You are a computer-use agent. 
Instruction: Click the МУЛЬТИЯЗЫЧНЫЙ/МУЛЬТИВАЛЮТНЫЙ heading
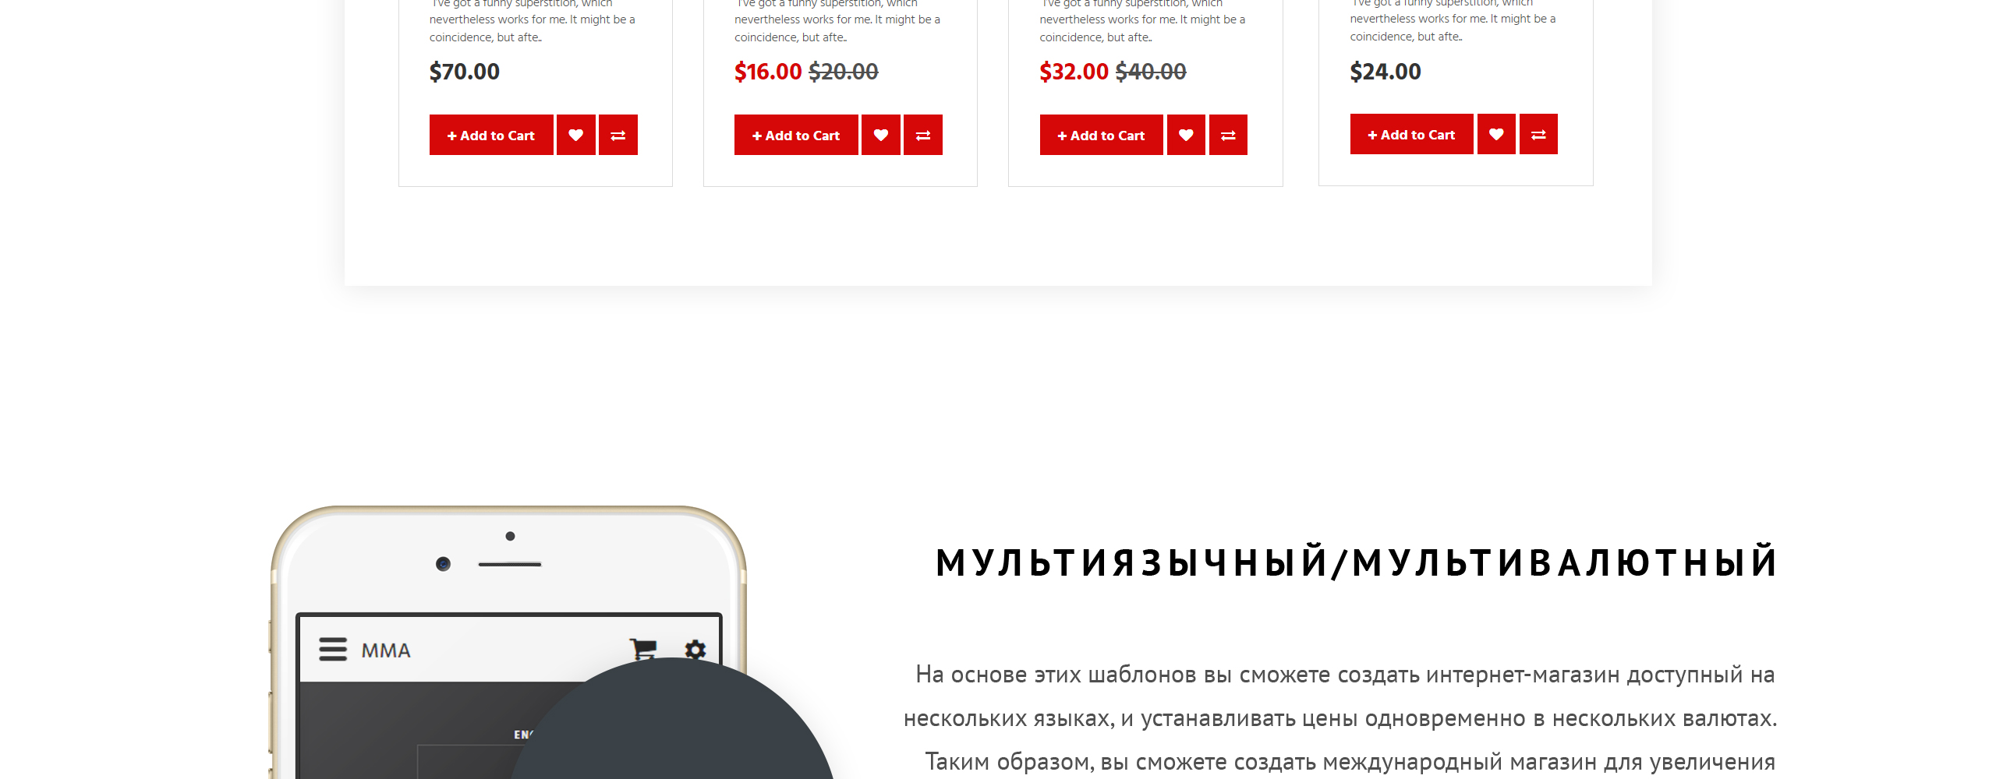tap(1356, 562)
